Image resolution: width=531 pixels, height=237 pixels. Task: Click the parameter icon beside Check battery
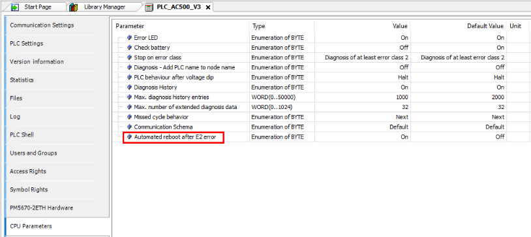[129, 48]
